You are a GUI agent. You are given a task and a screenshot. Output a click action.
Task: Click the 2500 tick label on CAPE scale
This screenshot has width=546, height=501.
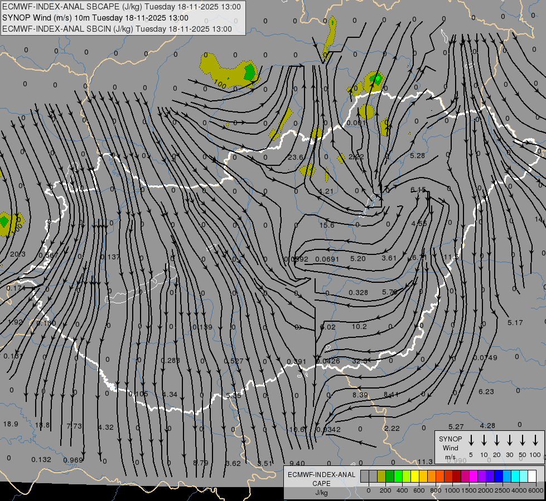(502, 490)
